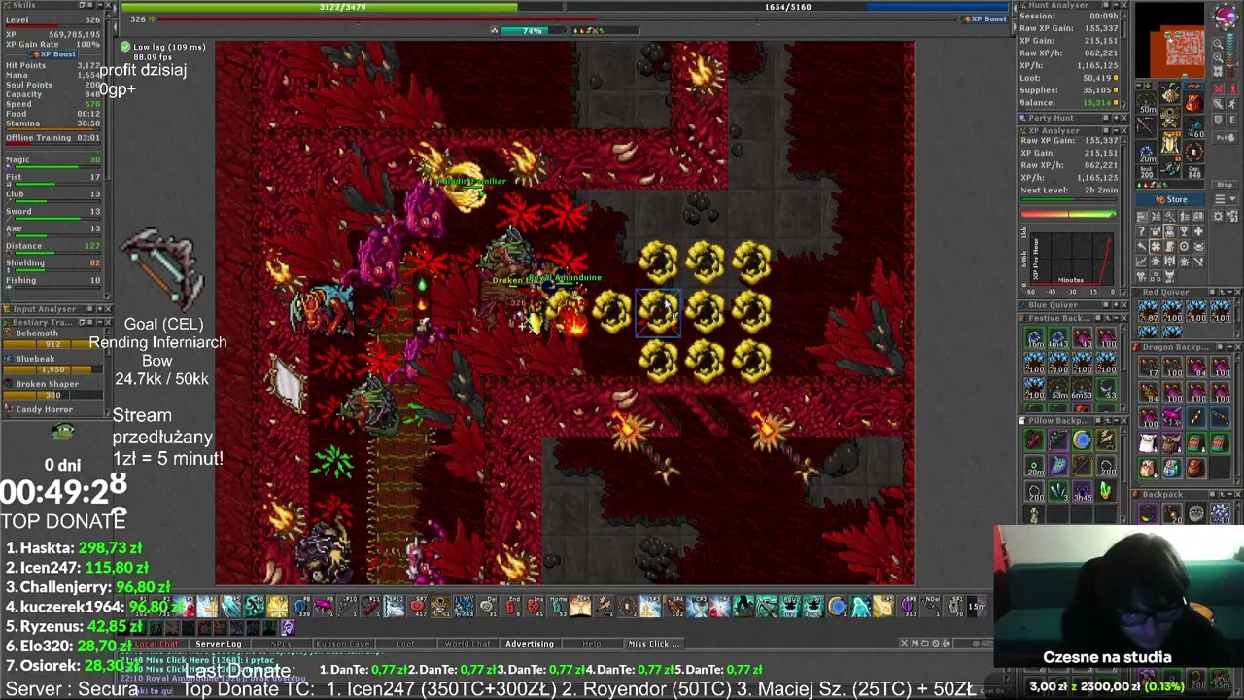
Task: Go up one level in Festive Backpack
Action: coord(1107,318)
